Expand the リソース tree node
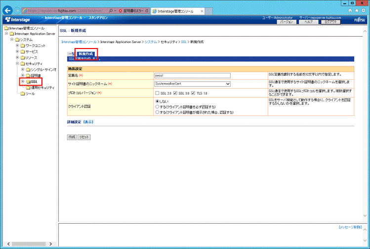This screenshot has width=370, height=249. click(17, 57)
